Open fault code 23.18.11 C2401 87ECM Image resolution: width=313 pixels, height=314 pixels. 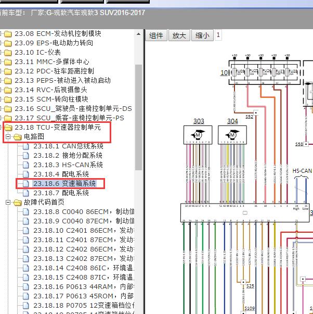coord(84,240)
